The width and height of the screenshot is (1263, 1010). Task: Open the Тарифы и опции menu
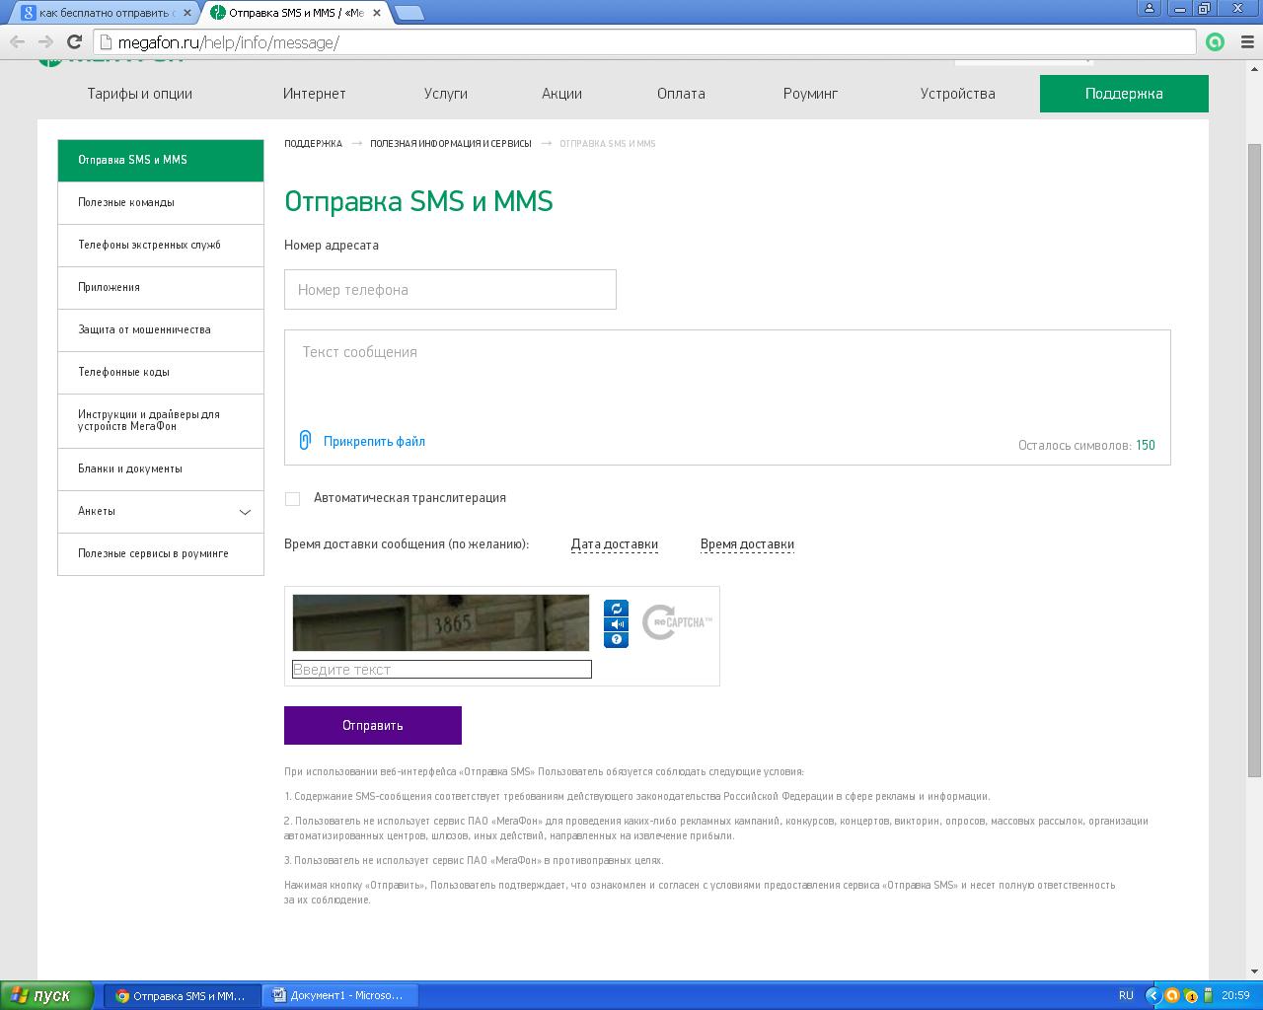(139, 94)
